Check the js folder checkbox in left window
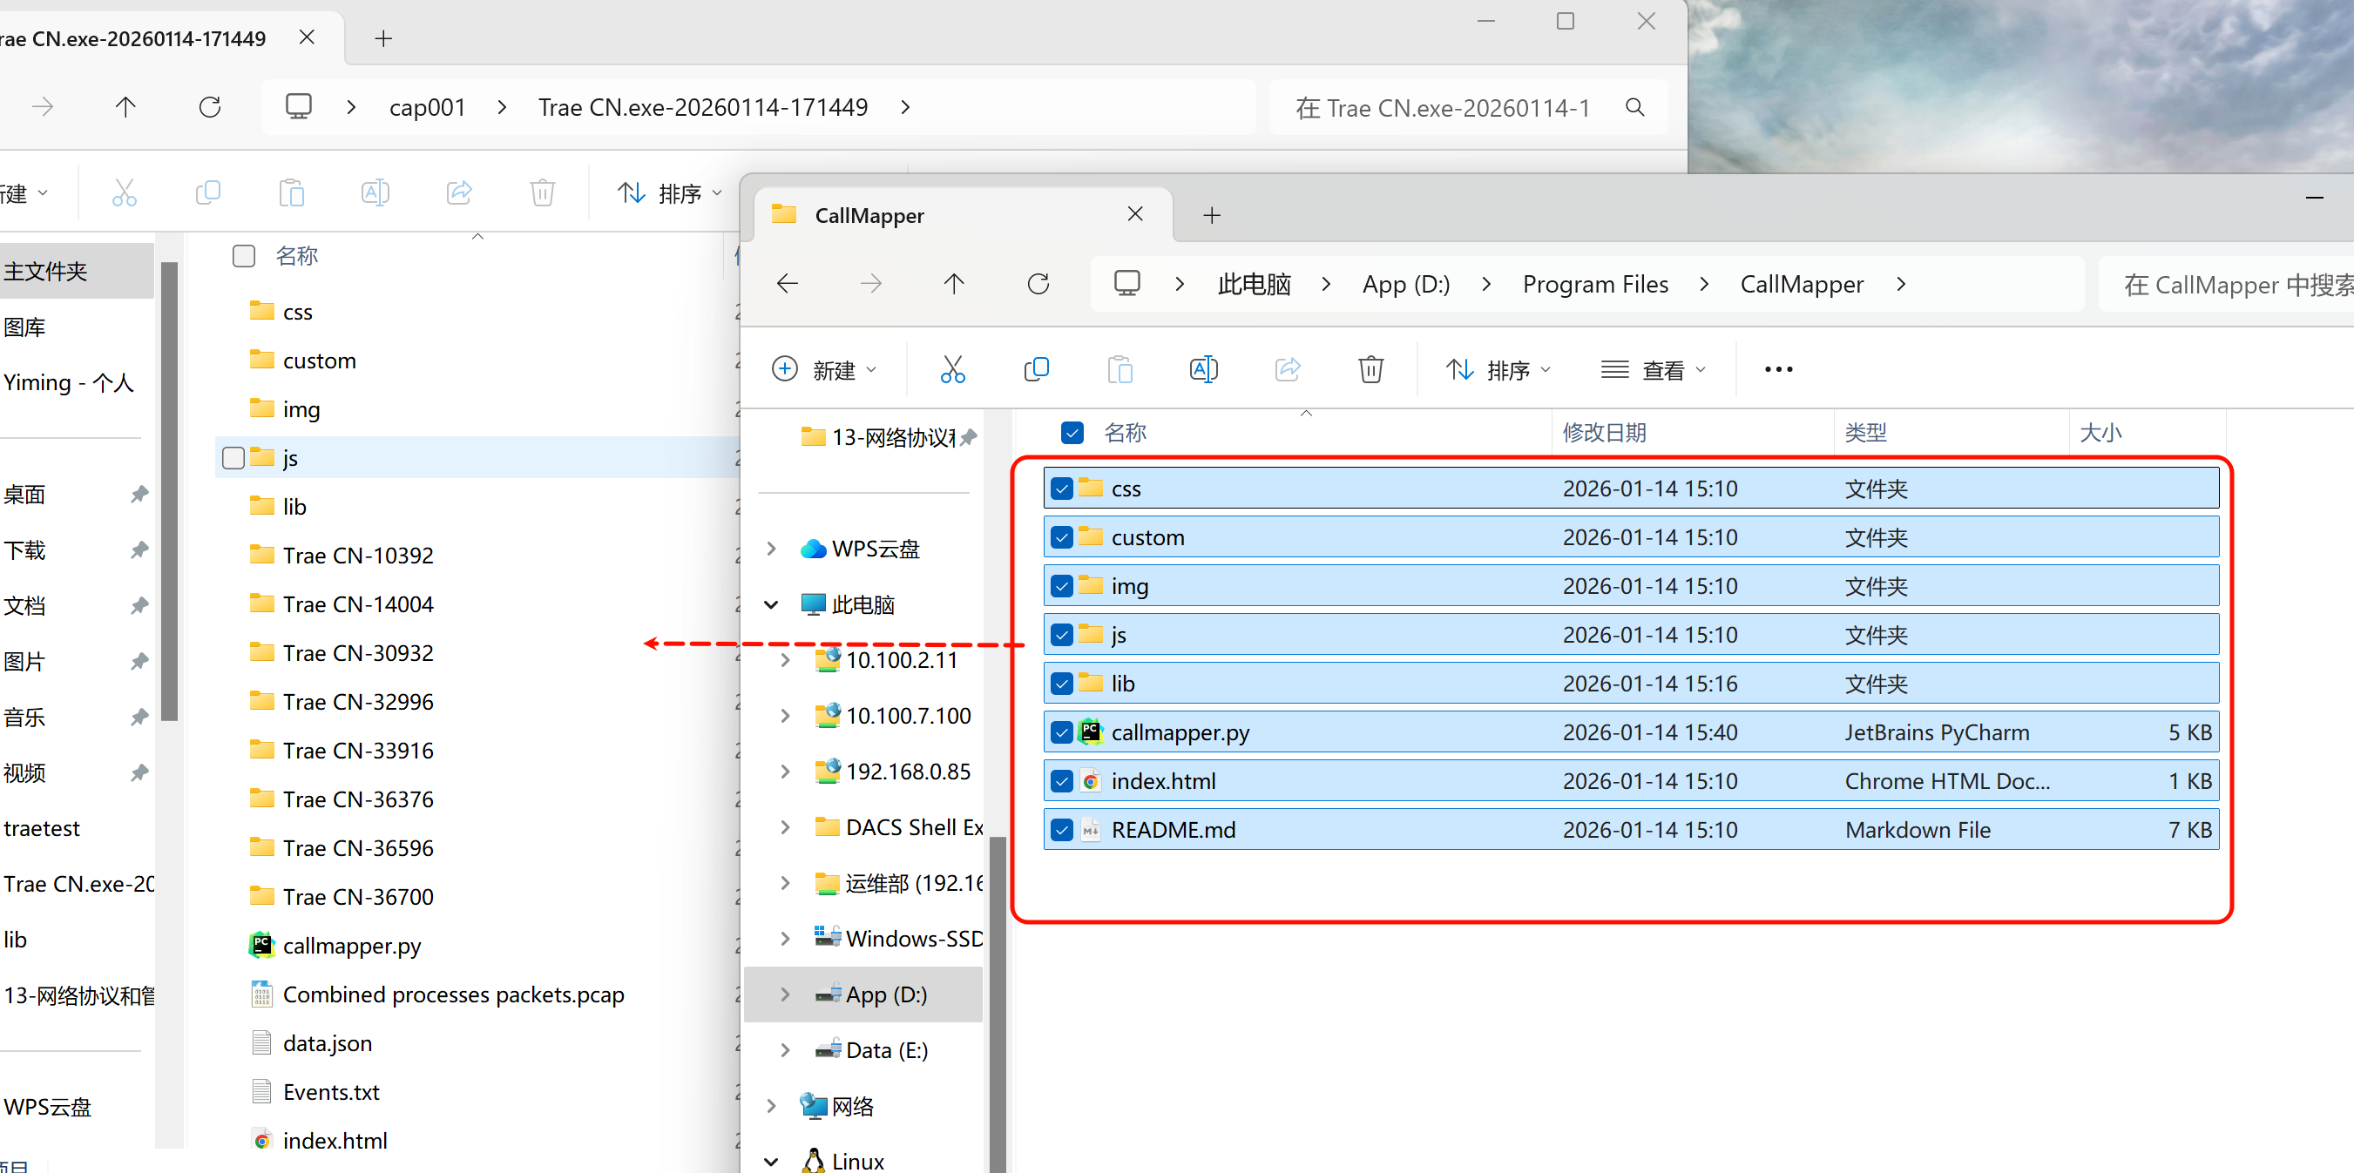2354x1173 pixels. tap(234, 458)
